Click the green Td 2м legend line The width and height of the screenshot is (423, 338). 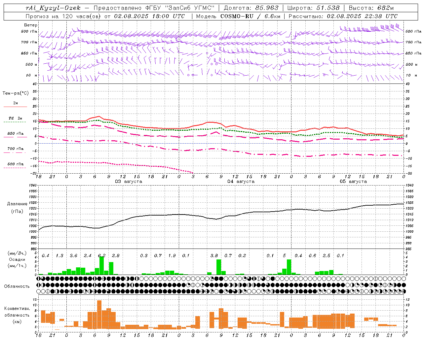(x=15, y=122)
